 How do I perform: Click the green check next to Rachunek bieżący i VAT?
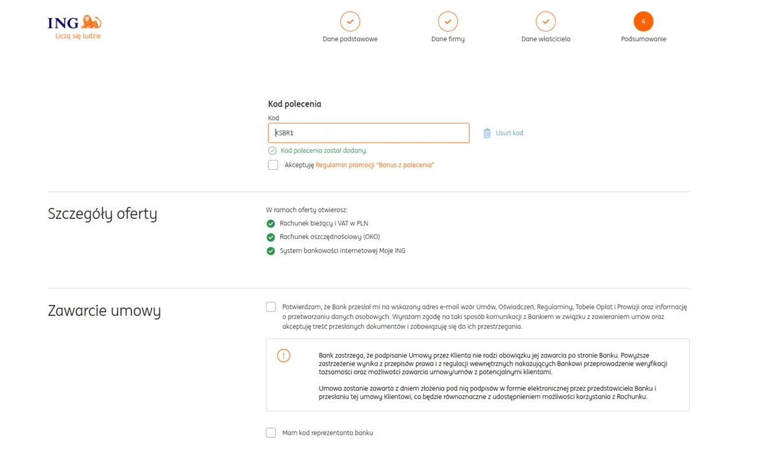pyautogui.click(x=271, y=223)
